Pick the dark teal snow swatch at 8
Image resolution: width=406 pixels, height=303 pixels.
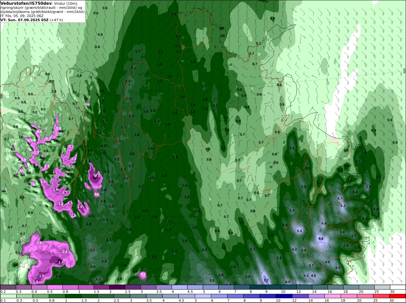(x=258, y=287)
